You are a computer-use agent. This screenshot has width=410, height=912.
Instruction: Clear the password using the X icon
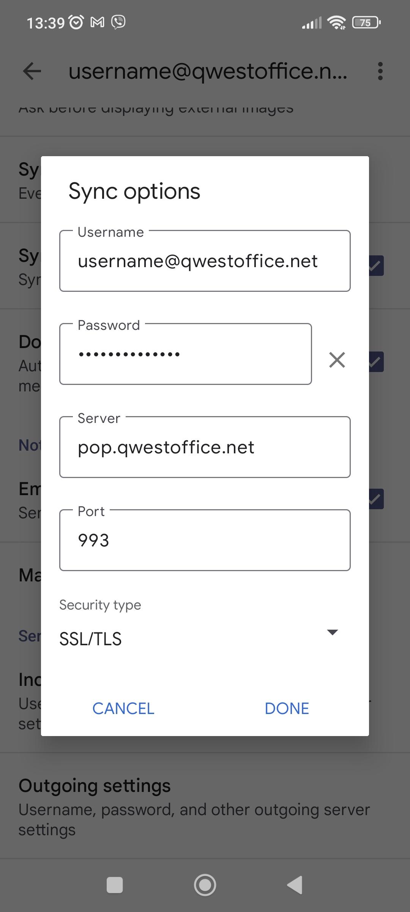(337, 359)
